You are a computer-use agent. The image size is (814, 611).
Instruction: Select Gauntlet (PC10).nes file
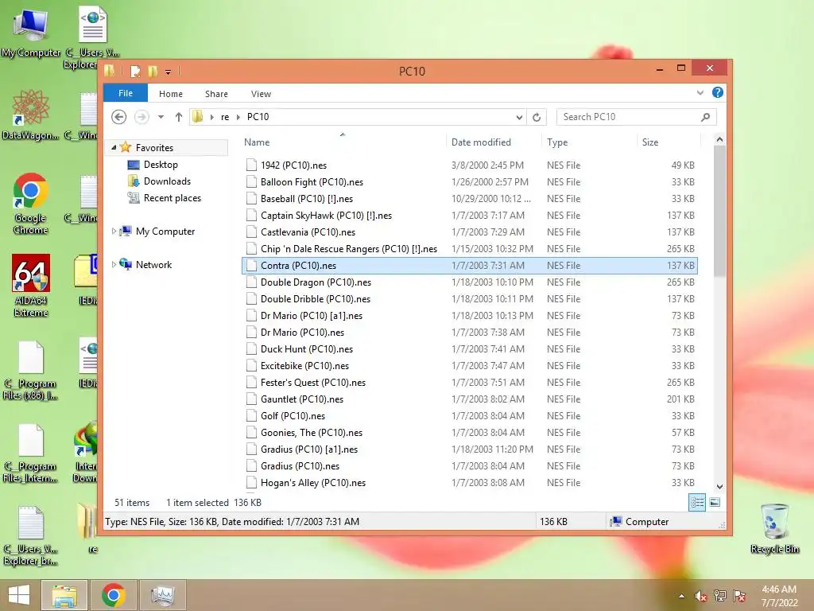coord(469,399)
